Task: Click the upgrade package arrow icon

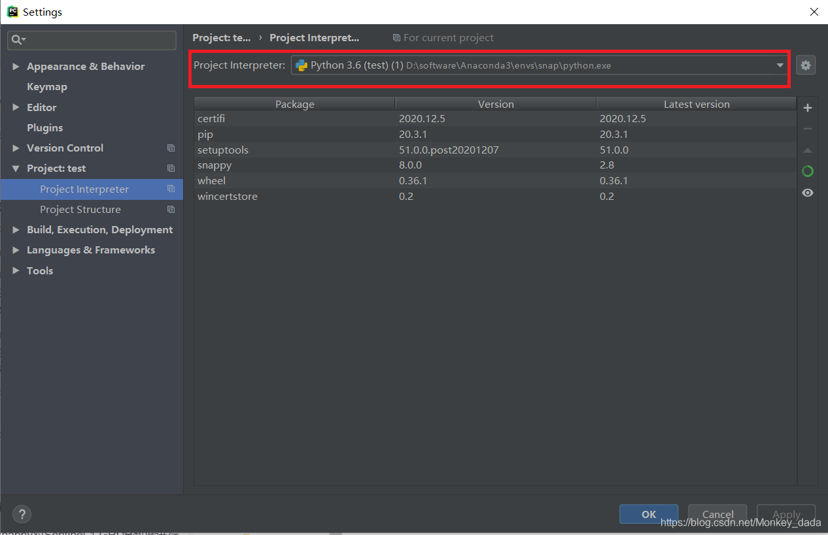Action: pos(808,150)
